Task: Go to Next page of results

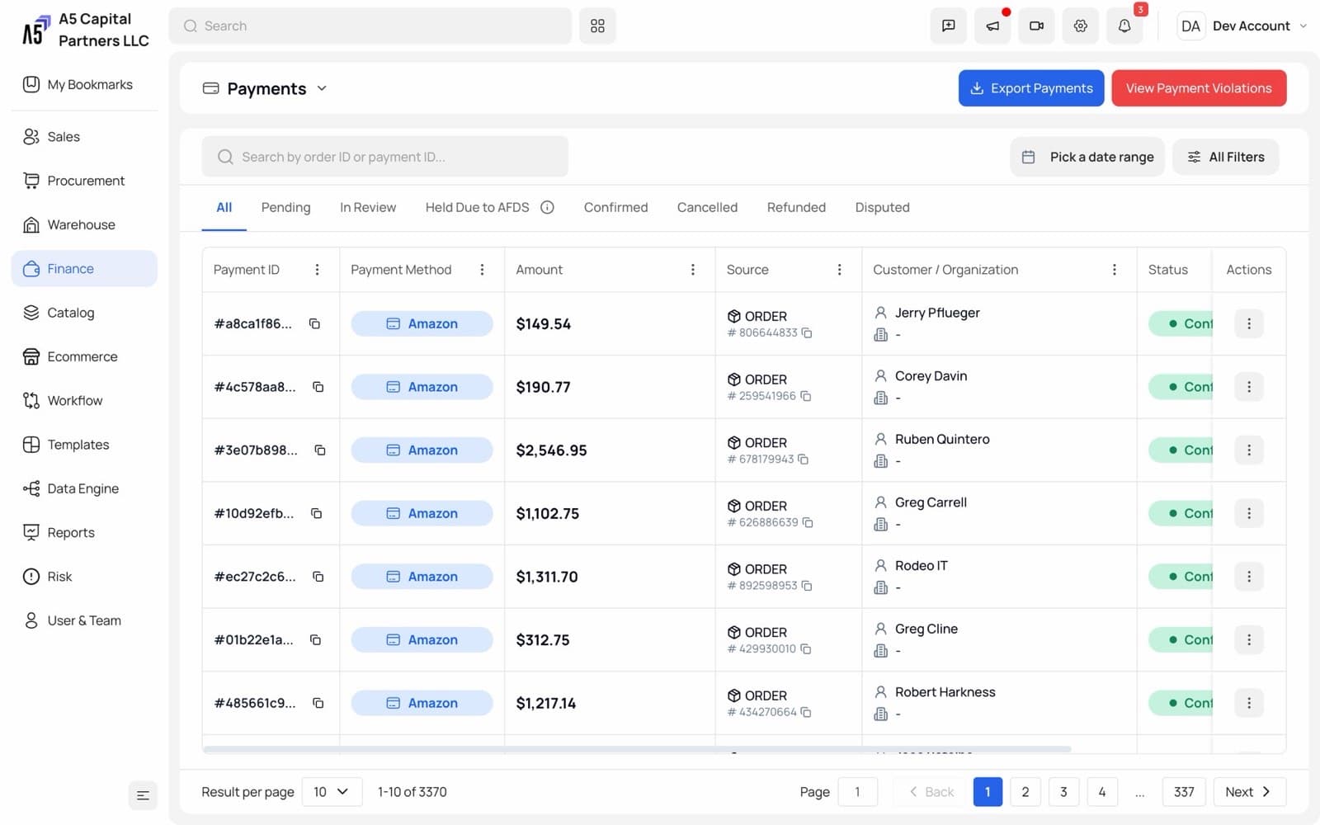Action: pos(1249,792)
